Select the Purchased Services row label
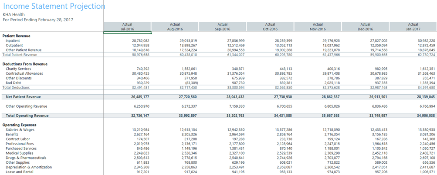437x175 pixels. (21, 149)
